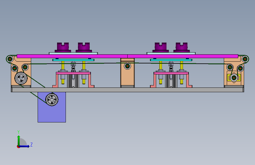Image resolution: width=255 pixels, height=165 pixels.
Task: Select the right pale-blue pallet plate
Action: click(171, 53)
